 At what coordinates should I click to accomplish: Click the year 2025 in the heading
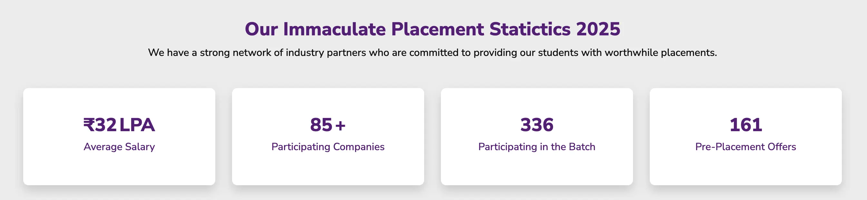598,29
